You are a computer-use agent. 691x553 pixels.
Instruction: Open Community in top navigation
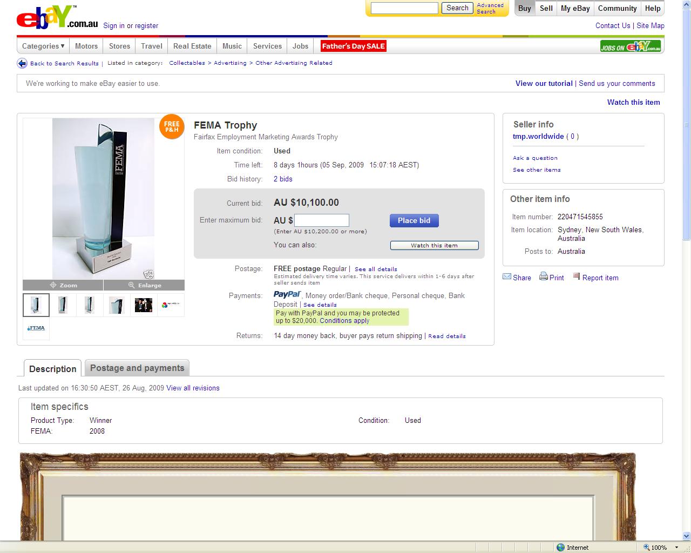coord(618,8)
